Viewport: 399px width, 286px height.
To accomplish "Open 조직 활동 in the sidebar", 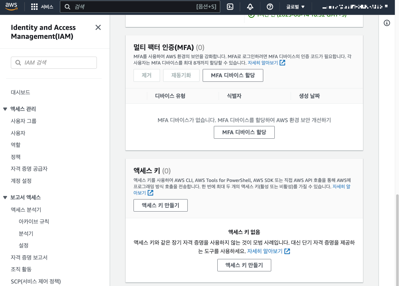I will coord(21,269).
